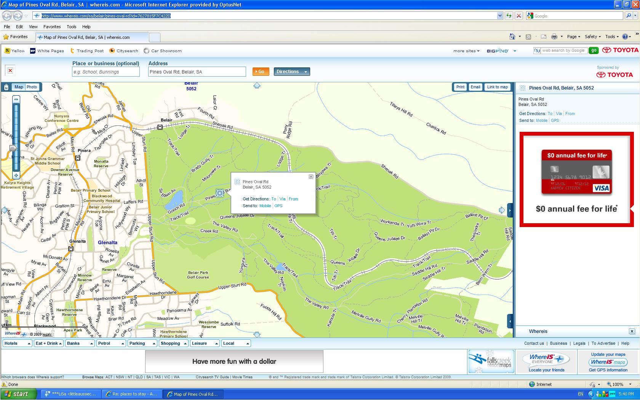Click the Link to map button

click(497, 87)
